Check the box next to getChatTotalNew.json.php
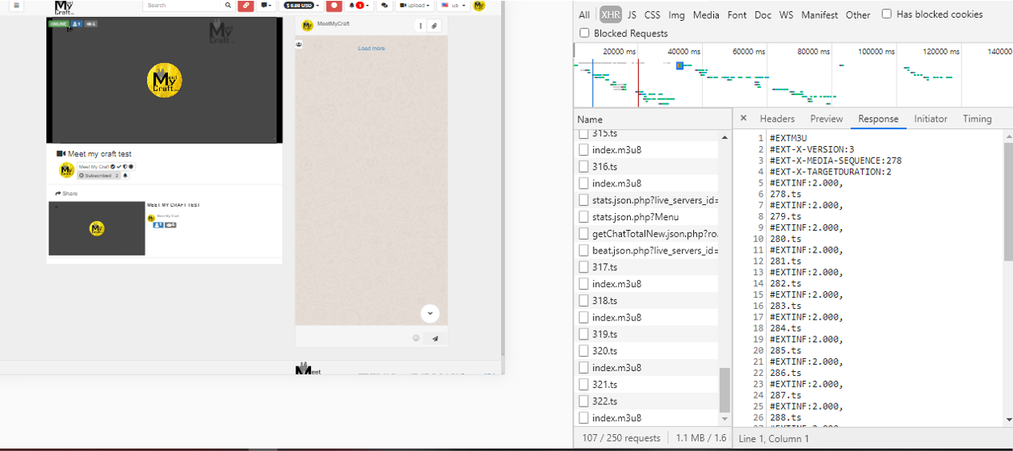The height and width of the screenshot is (451, 1013). (584, 233)
